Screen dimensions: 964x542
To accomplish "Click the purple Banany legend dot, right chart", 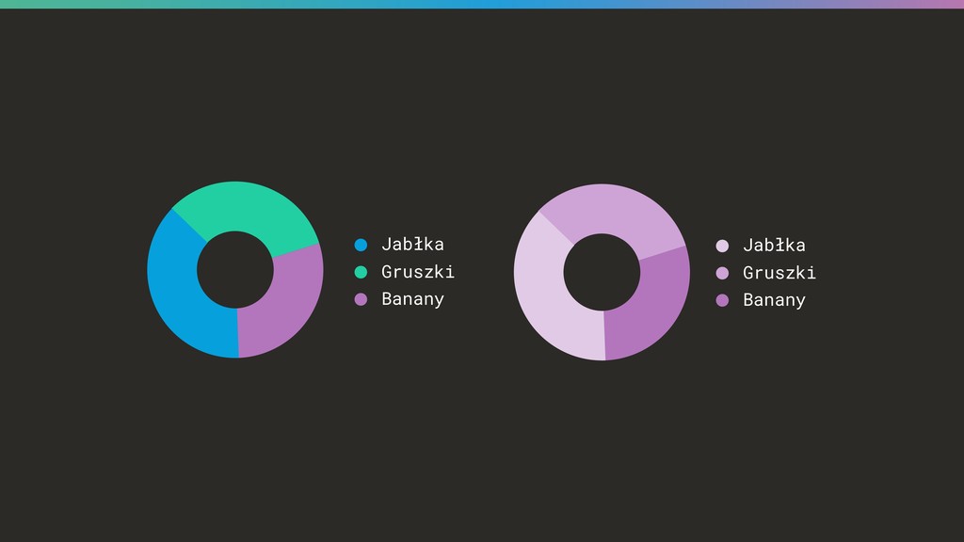I will (722, 300).
